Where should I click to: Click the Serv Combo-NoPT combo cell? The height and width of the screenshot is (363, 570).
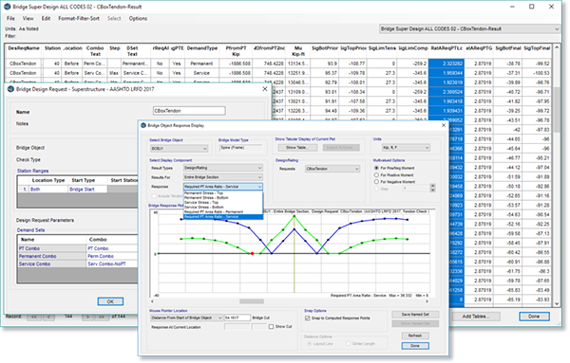pos(111,264)
